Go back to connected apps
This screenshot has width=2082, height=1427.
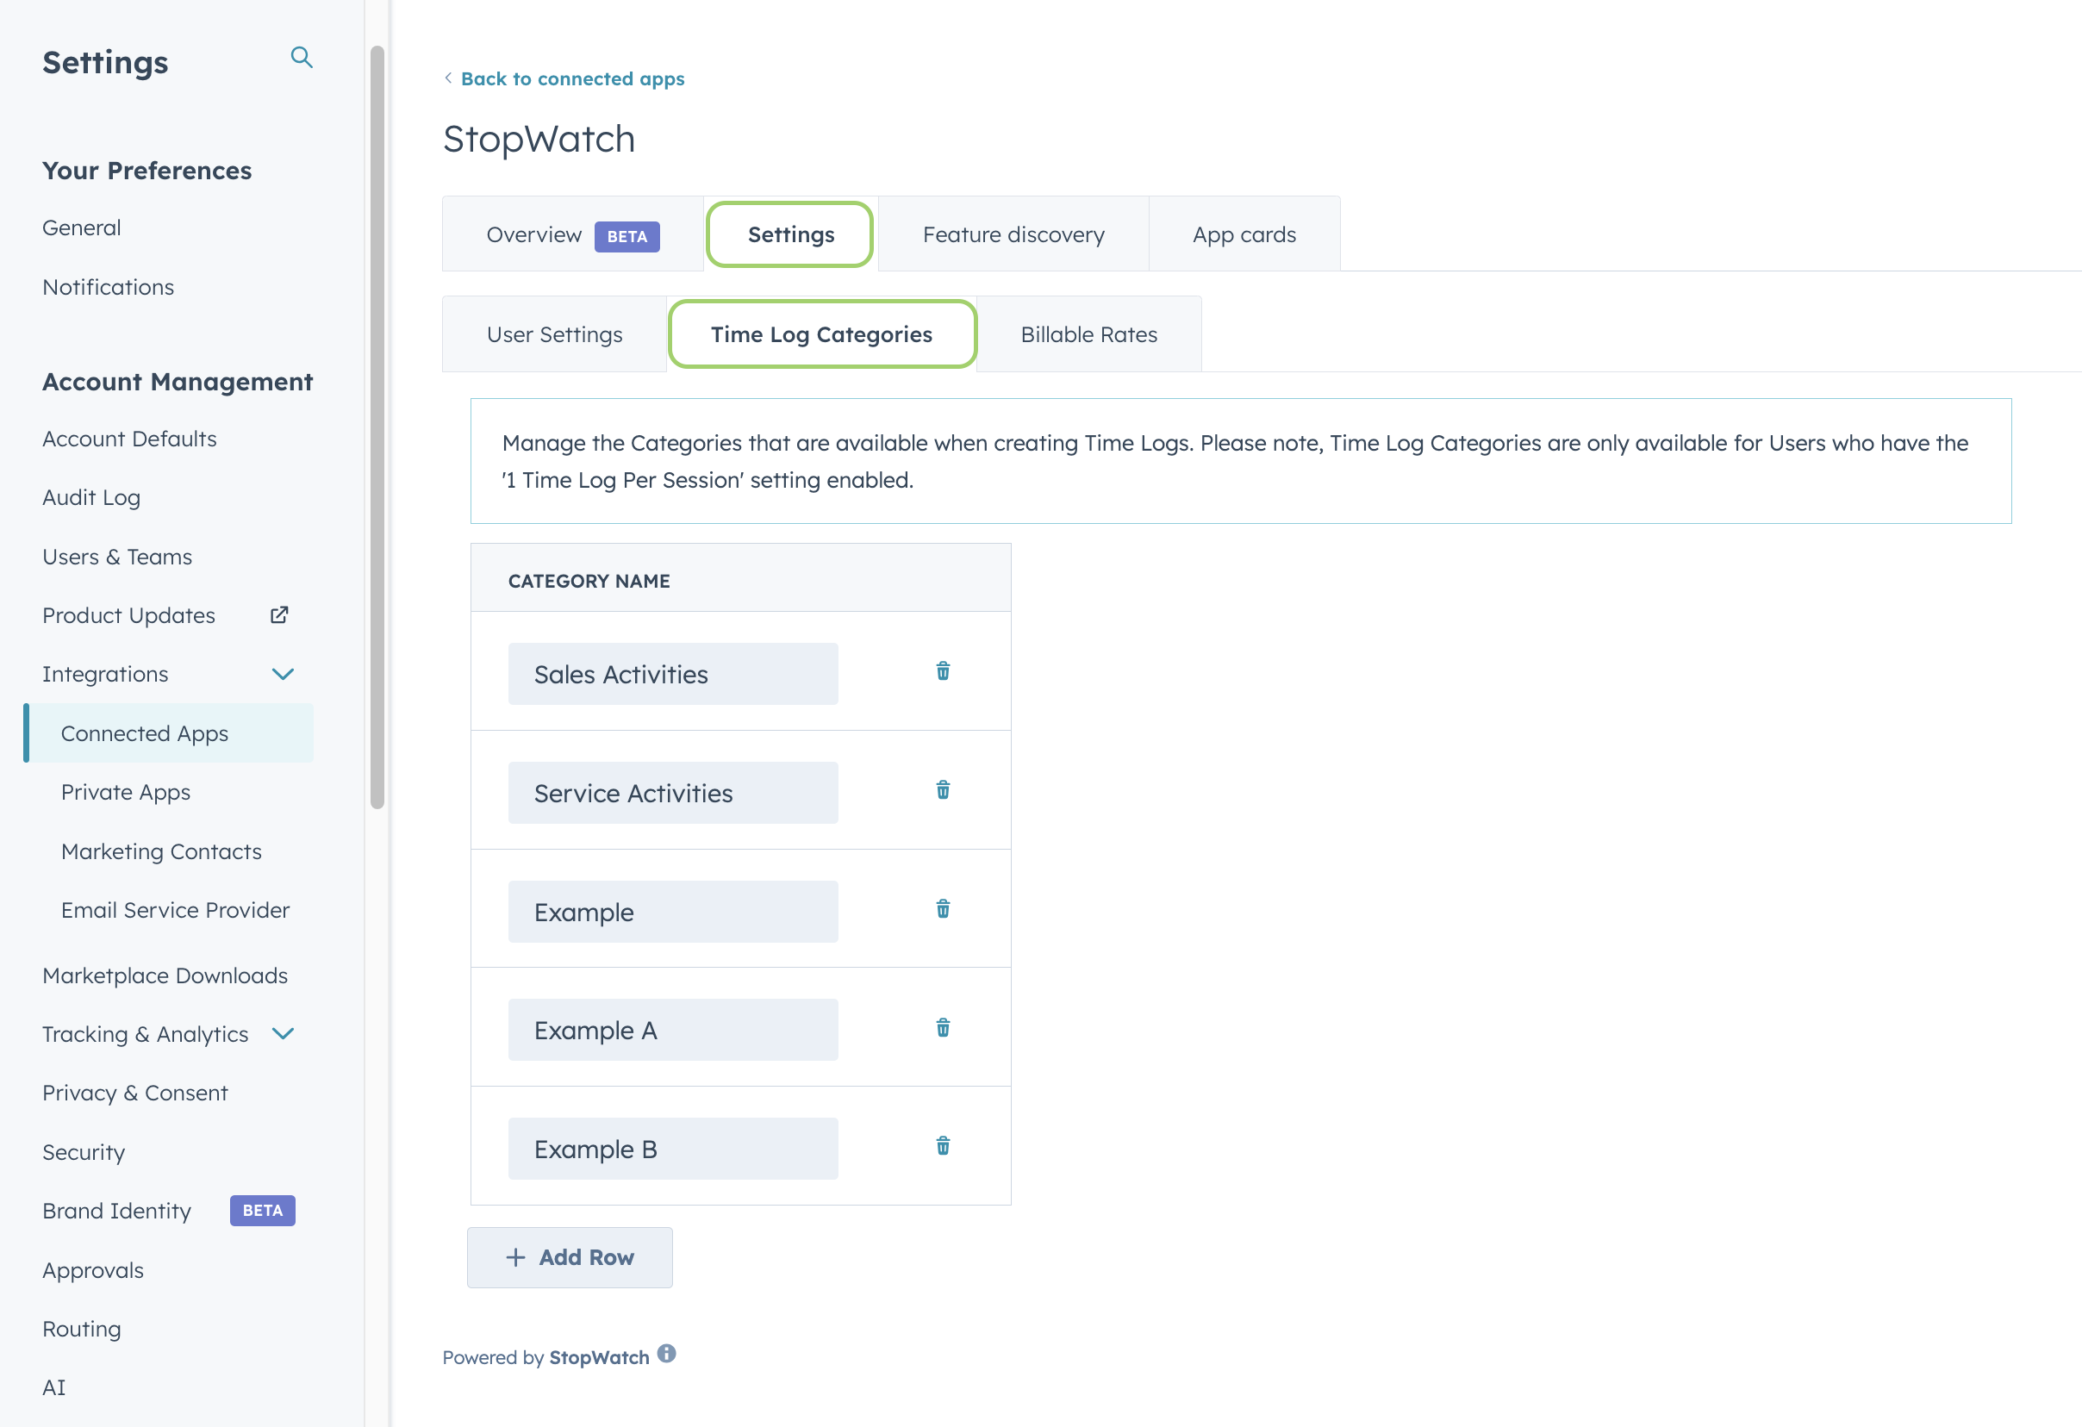[x=571, y=78]
